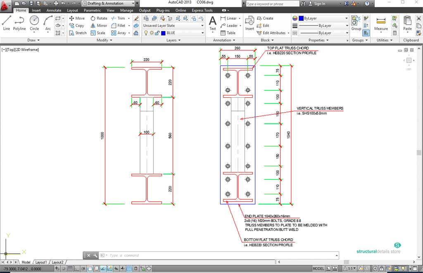Click the Mirror tool in Modify panel
The image size is (423, 273).
(99, 26)
